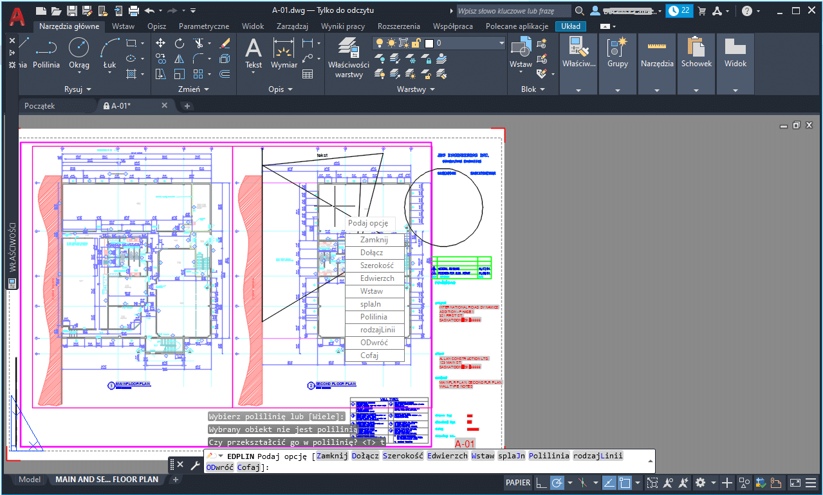Open Właściwości warstwy layer properties
The width and height of the screenshot is (823, 495).
(349, 57)
